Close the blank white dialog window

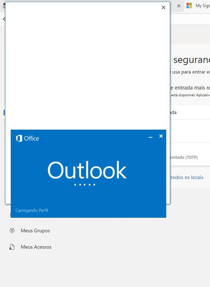pos(164,7)
